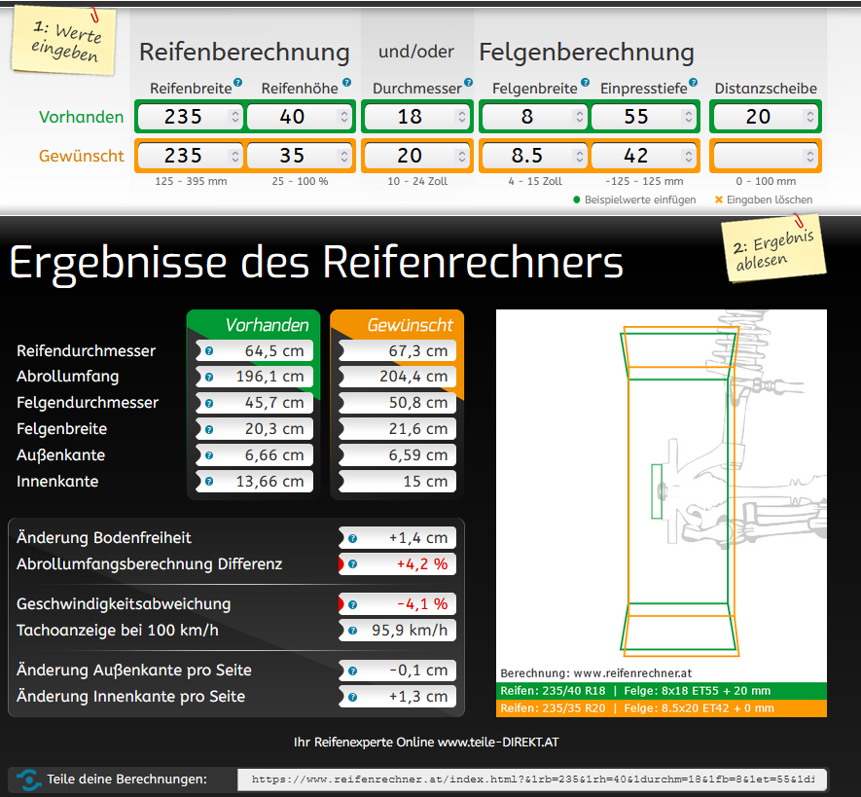Click the Gewünscht Reifenhöhe input field
This screenshot has height=797, width=861.
coord(290,156)
